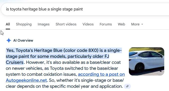Image resolution: width=169 pixels, height=91 pixels.
Task: Switch to the Shopping tab
Action: [x=24, y=24]
